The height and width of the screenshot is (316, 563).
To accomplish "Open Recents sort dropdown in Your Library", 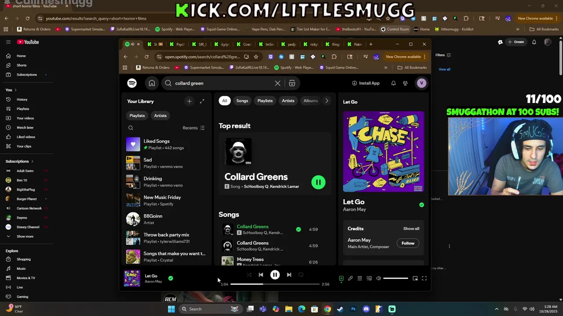I will (194, 128).
